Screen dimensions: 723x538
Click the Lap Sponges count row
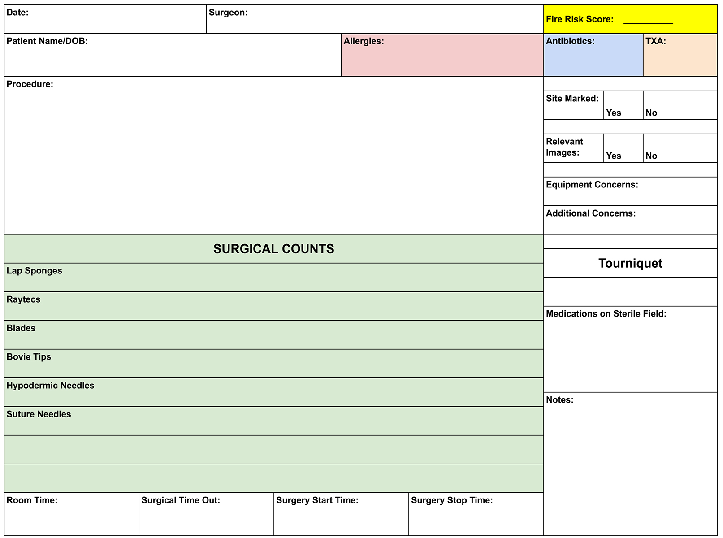pyautogui.click(x=274, y=278)
